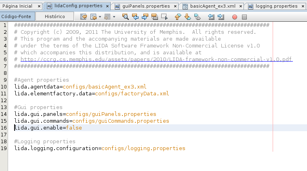Image resolution: width=307 pixels, height=171 pixels.
Task: Shift the line left
Action: (x=211, y=16)
